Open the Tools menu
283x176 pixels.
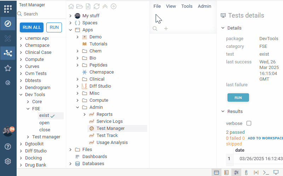(187, 6)
